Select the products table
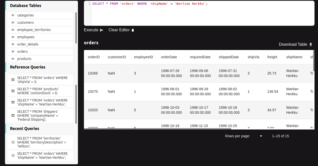The height and width of the screenshot is (166, 318). coord(40,59)
